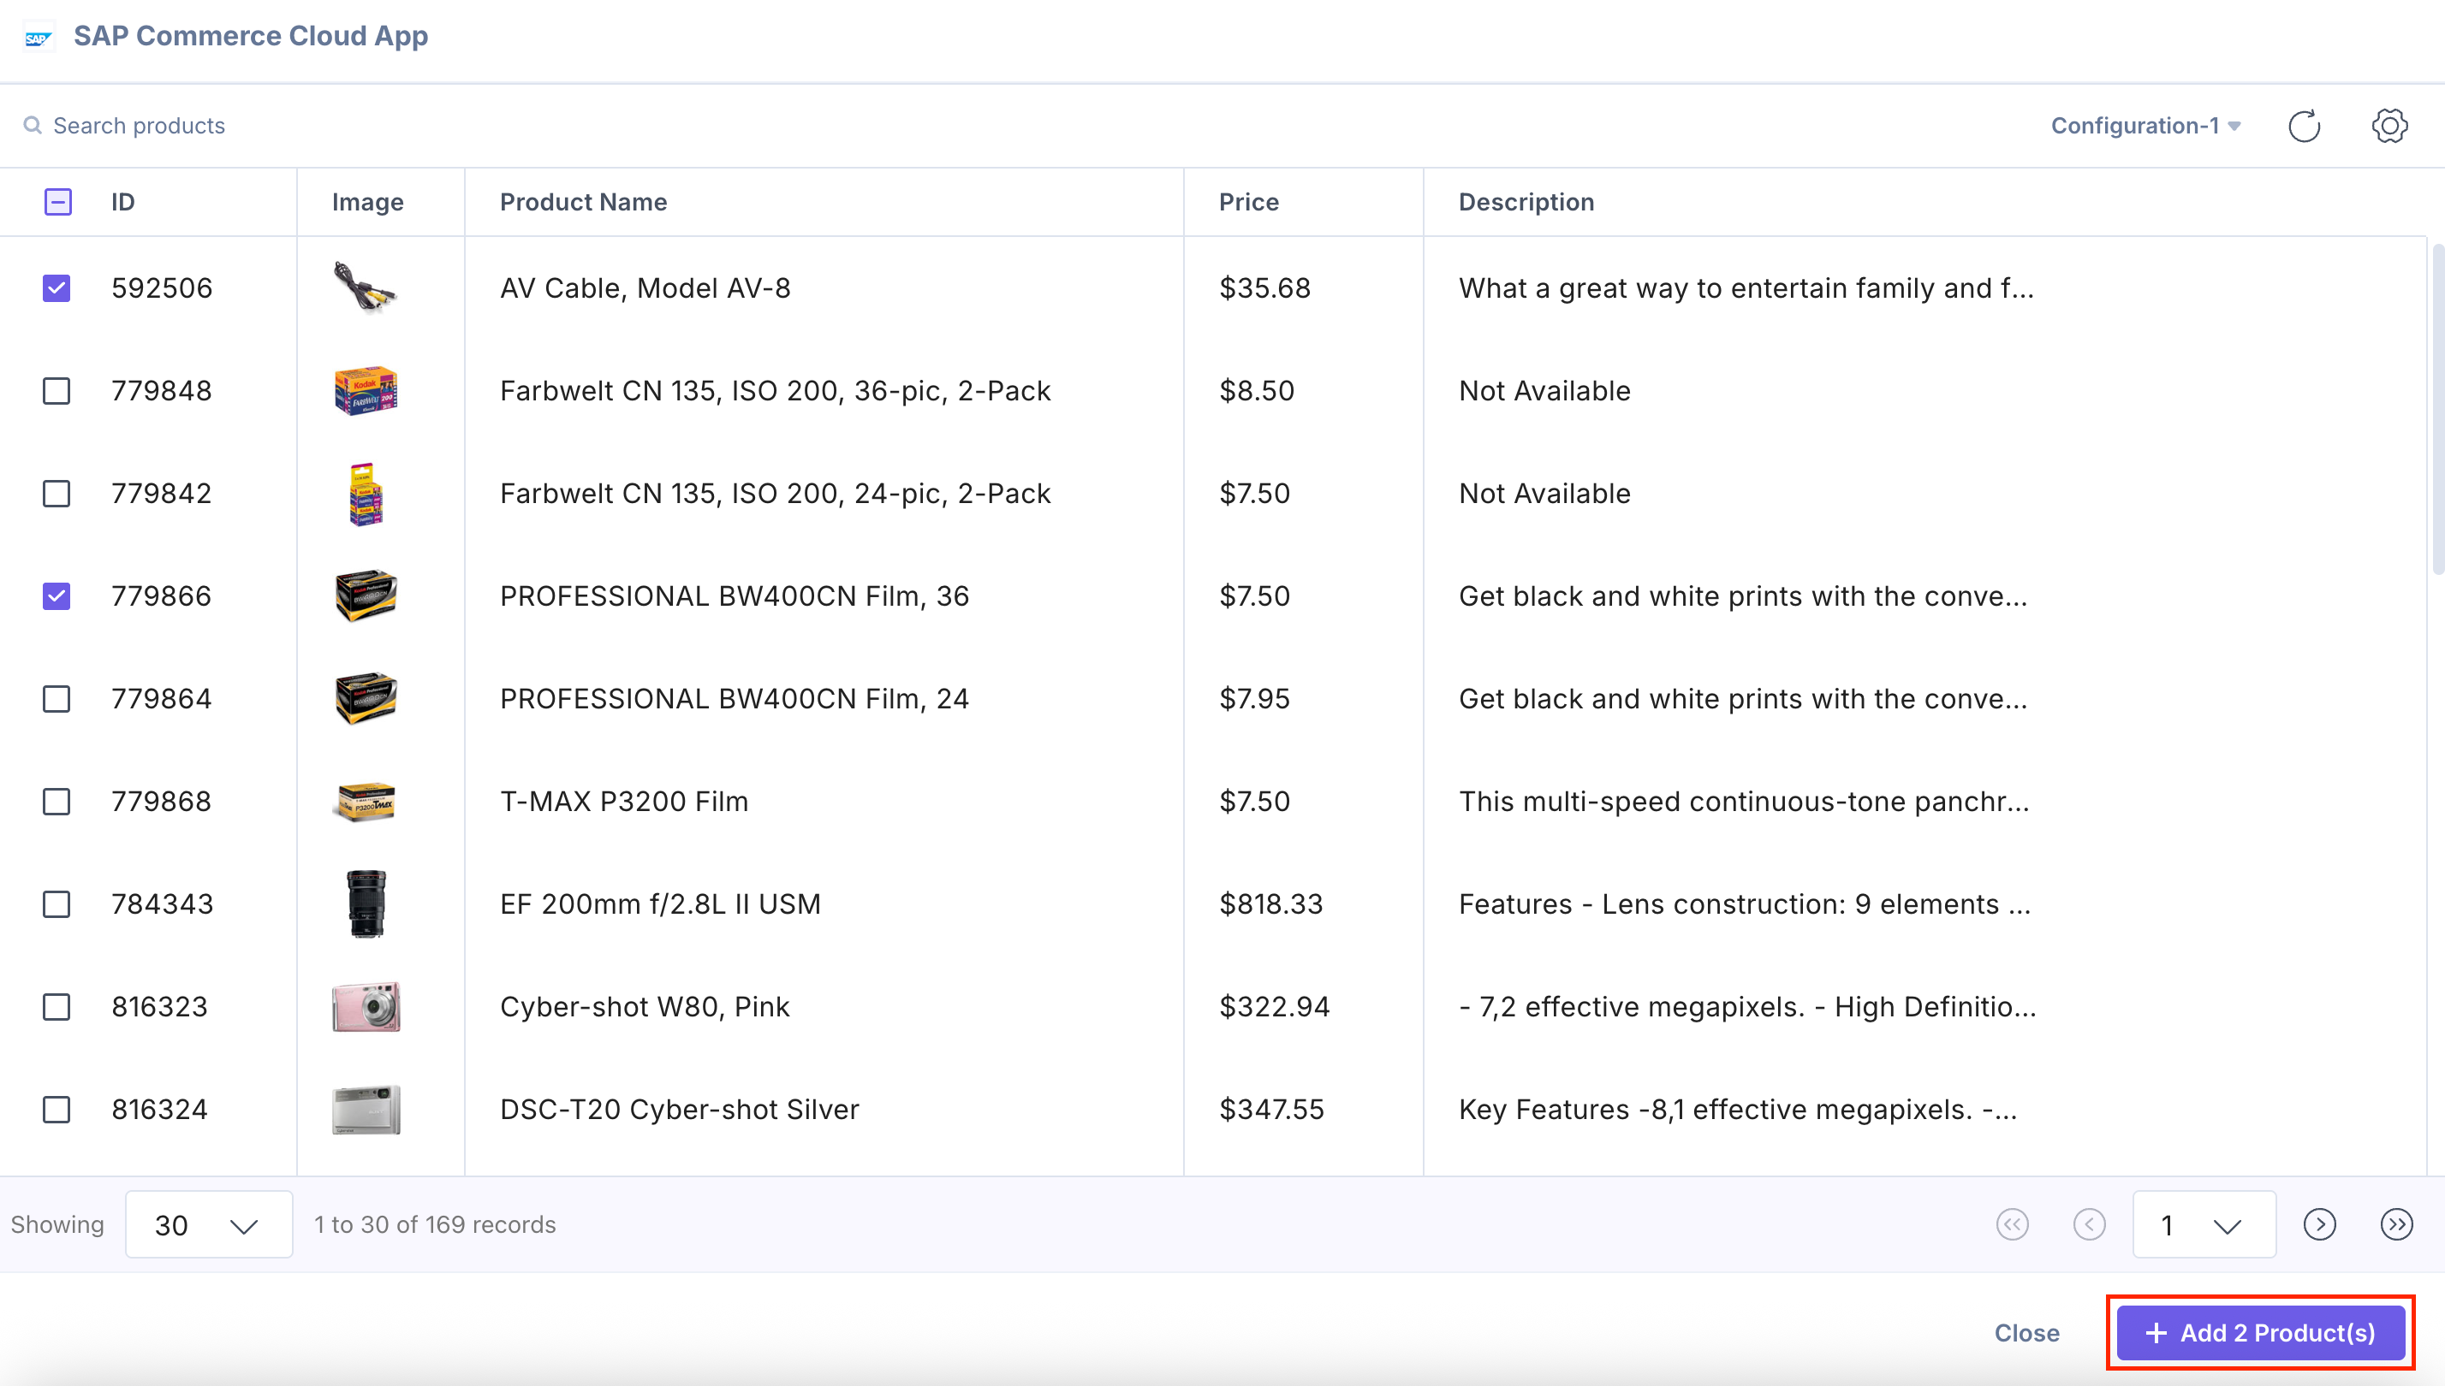Click the $347.55 price cell
Viewport: 2445px width, 1386px height.
coord(1270,1109)
